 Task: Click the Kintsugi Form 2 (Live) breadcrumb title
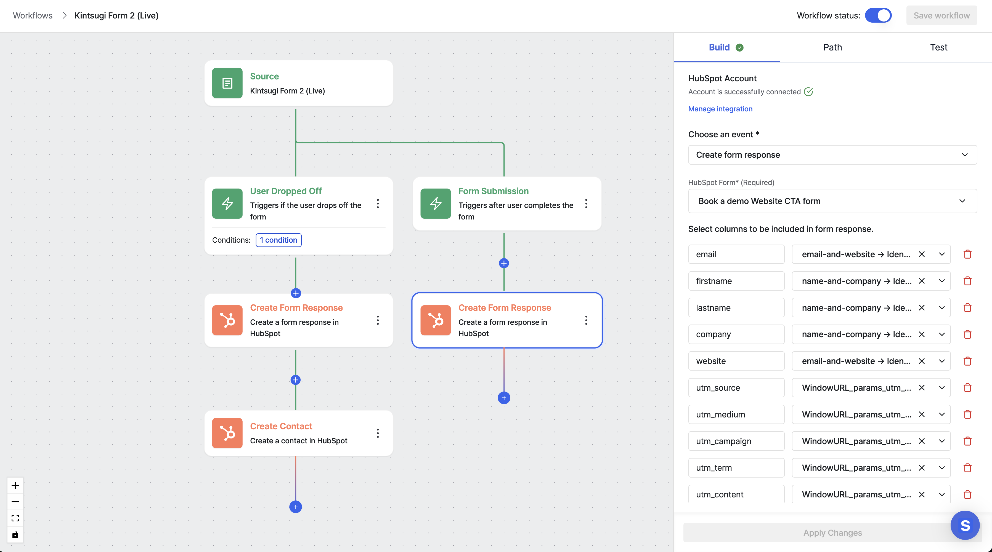116,15
